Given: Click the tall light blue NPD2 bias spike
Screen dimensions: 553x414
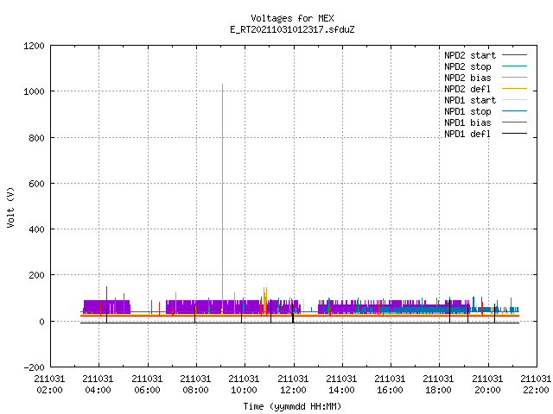Looking at the screenshot, I should 223,191.
